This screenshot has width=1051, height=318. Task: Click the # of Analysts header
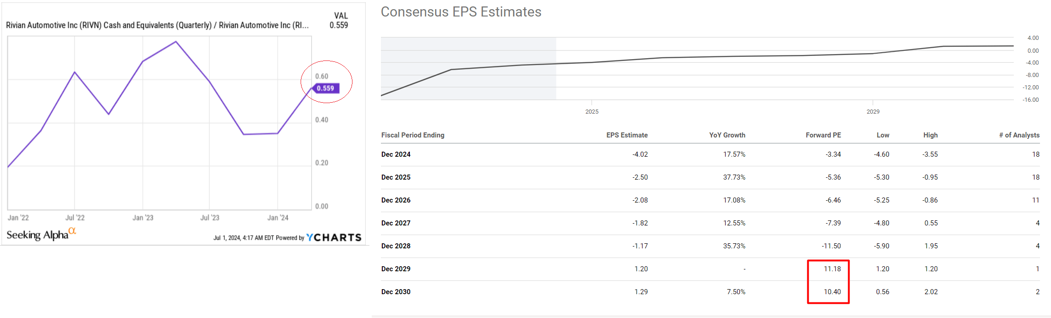(x=1019, y=135)
